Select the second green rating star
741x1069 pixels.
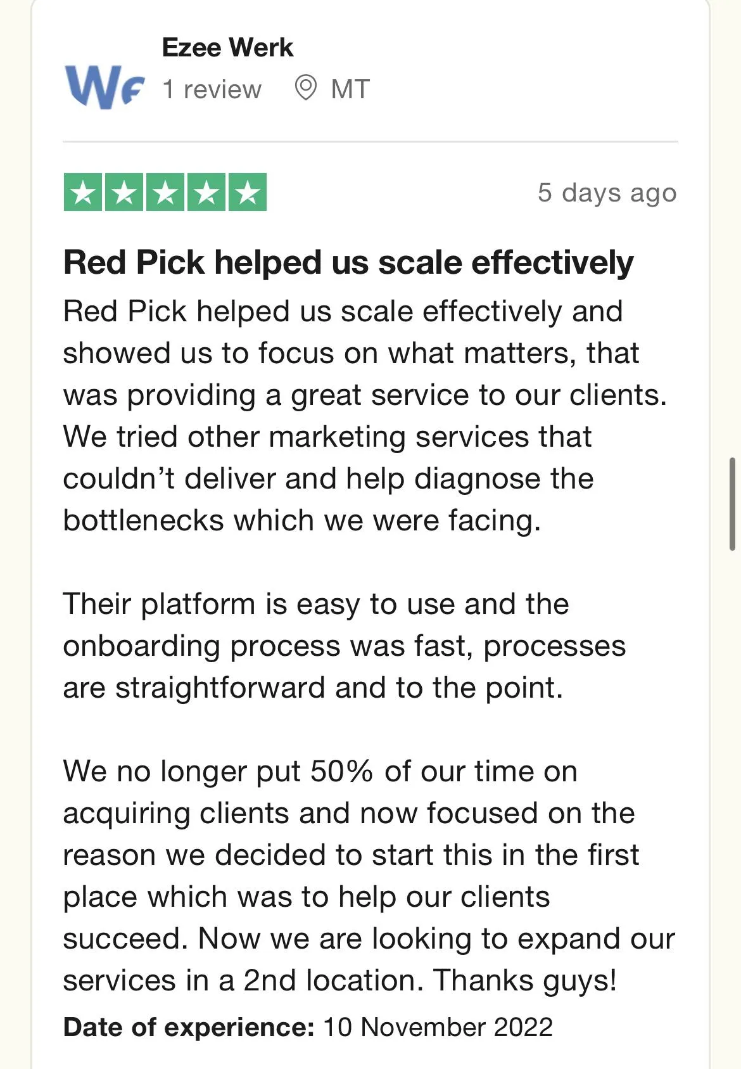(x=124, y=192)
